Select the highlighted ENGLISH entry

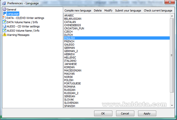coord(117,38)
